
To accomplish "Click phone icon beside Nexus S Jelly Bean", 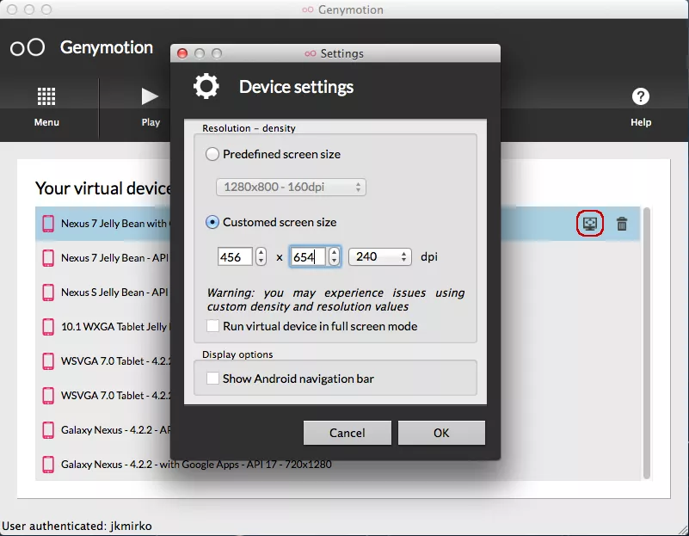I will (x=48, y=293).
